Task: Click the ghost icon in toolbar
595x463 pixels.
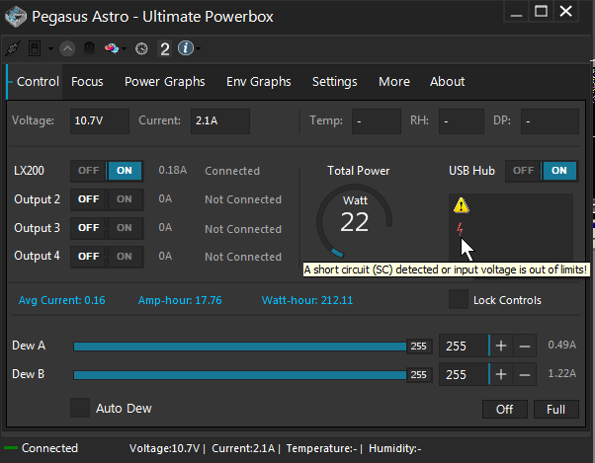Action: 89,48
